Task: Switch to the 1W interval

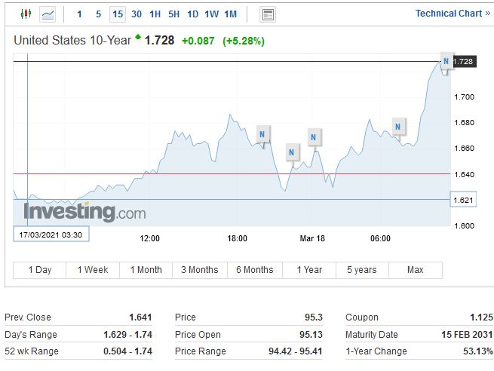Action: point(211,14)
